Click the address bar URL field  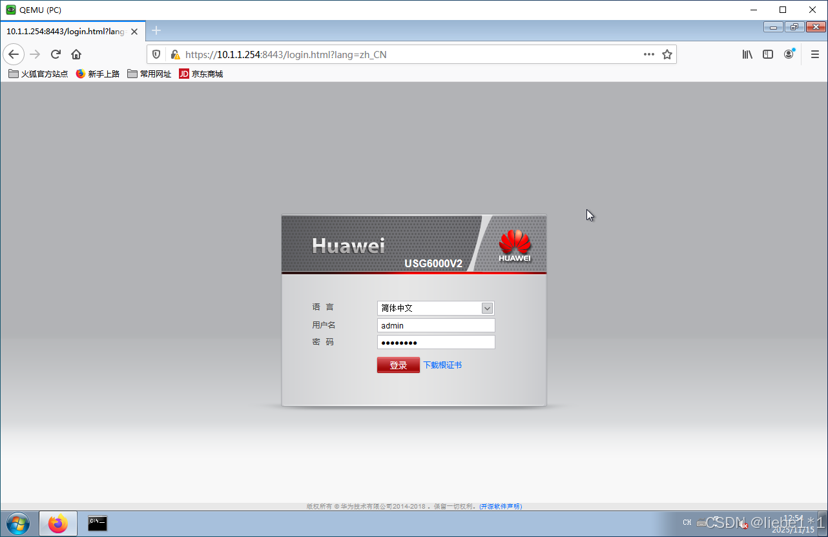coord(411,55)
